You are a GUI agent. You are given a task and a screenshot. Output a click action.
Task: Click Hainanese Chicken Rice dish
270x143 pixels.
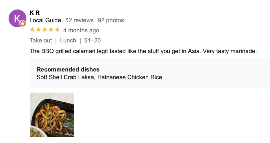click(130, 77)
